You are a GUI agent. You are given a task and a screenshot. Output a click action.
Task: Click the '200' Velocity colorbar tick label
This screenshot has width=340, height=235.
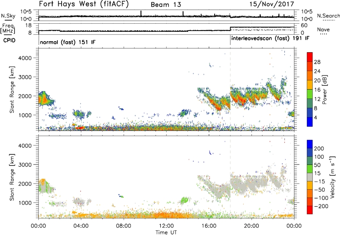point(319,148)
